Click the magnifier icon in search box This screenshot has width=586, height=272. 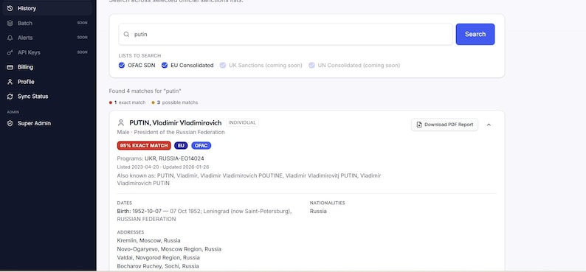point(126,35)
